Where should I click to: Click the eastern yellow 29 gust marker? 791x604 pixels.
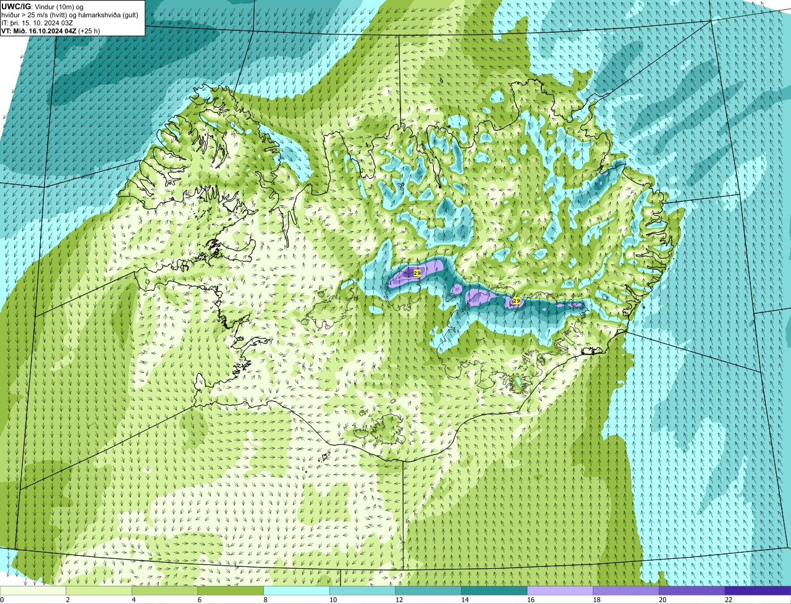pos(517,301)
